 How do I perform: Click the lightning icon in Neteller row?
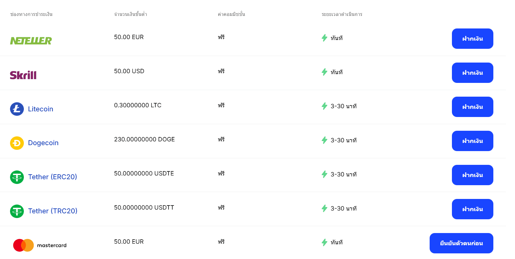pyautogui.click(x=325, y=38)
